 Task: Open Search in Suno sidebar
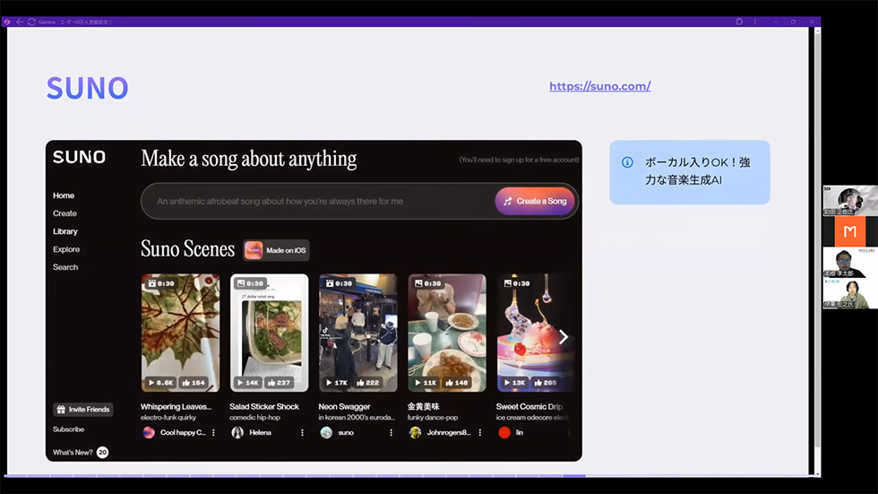(65, 267)
